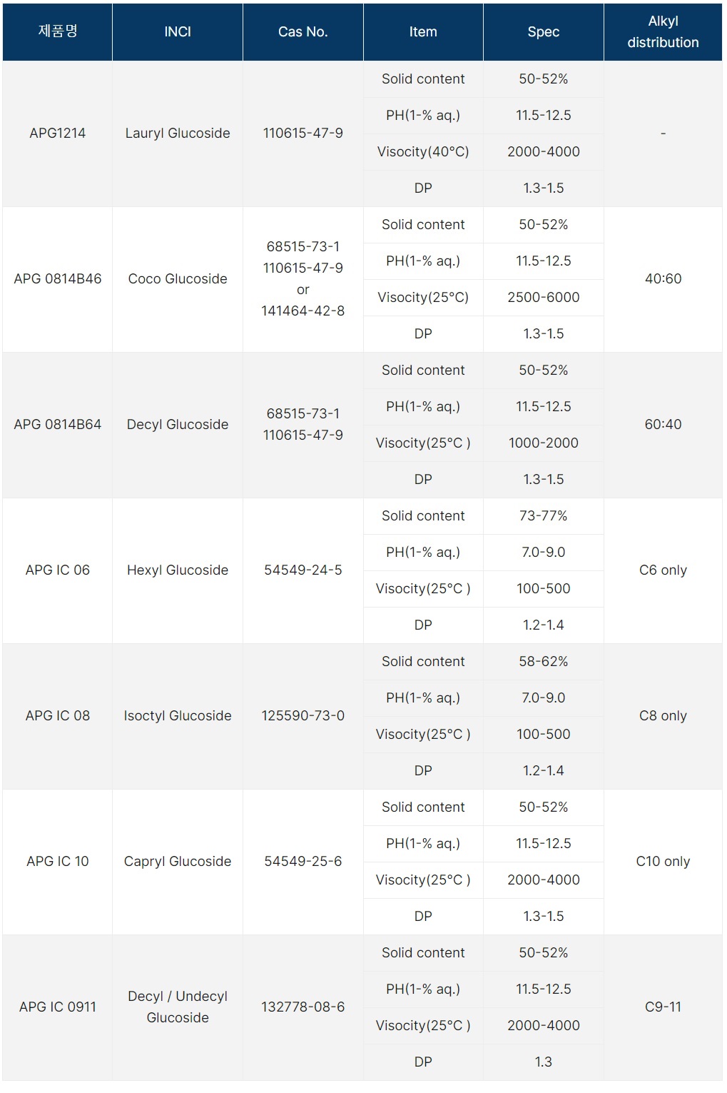Click the APG 0814B46 product cell

57,279
